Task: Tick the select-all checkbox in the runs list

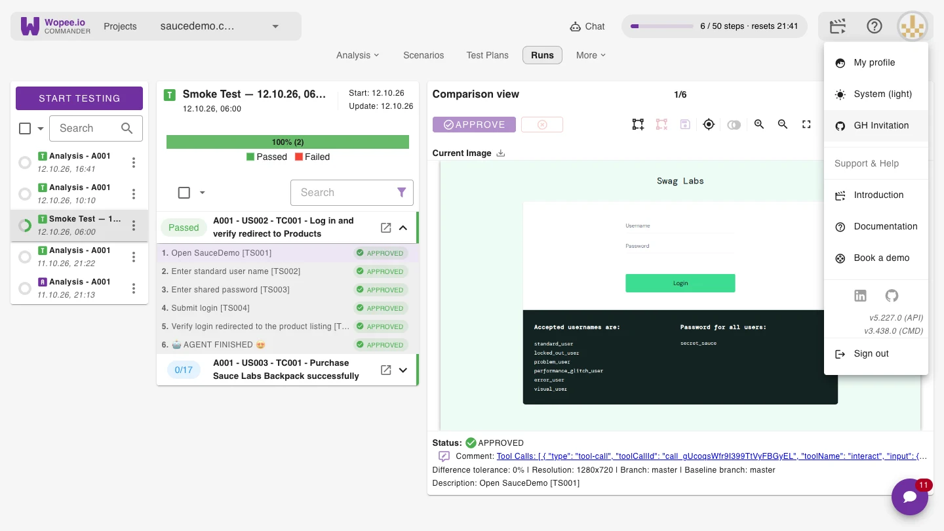Action: click(25, 128)
